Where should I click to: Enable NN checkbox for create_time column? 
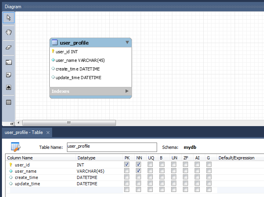click(x=138, y=177)
